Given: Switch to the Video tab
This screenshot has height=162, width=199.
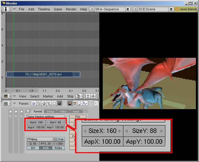Looking at the screenshot, I should (63, 111).
